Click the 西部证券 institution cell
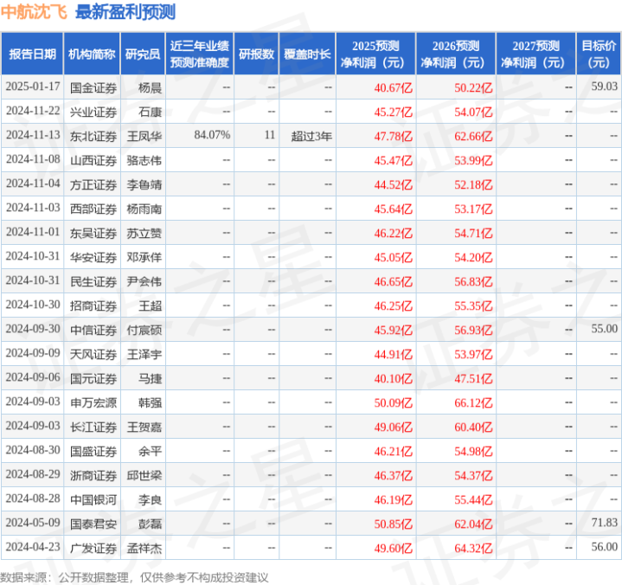 click(x=93, y=209)
